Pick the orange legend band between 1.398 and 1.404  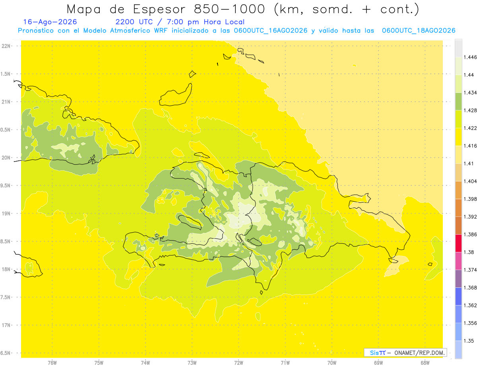(458, 190)
